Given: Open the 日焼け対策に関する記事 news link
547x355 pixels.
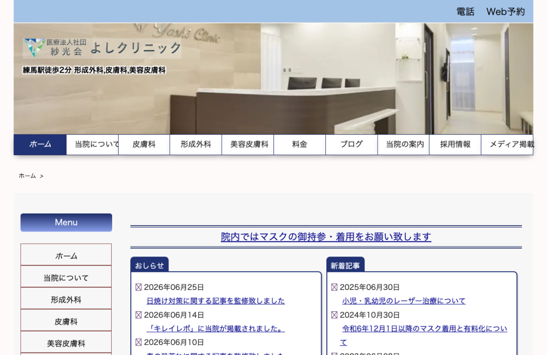Looking at the screenshot, I should pos(216,301).
